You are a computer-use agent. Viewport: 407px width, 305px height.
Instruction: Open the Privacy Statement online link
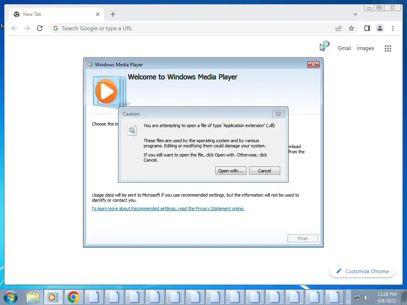168,208
